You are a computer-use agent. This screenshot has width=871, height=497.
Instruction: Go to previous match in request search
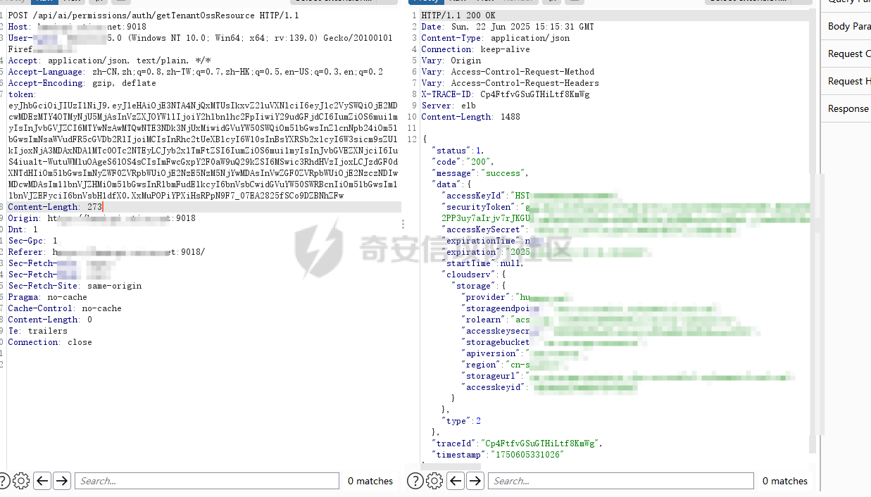[43, 481]
